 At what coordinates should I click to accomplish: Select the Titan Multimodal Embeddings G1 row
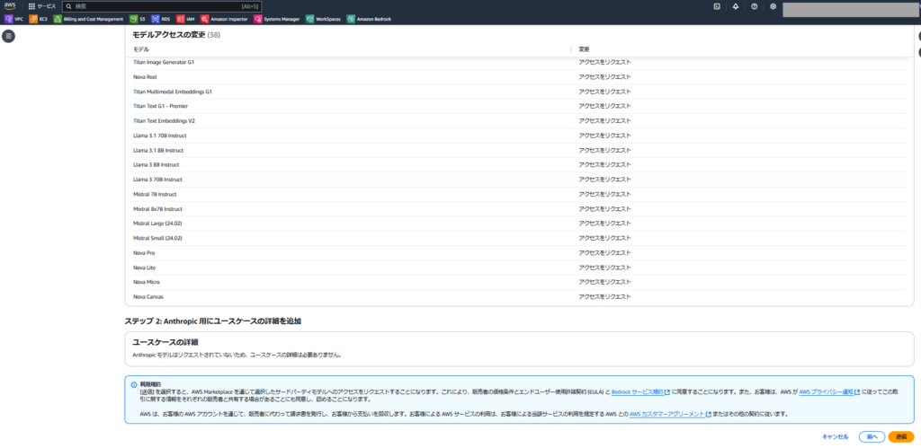pyautogui.click(x=519, y=92)
